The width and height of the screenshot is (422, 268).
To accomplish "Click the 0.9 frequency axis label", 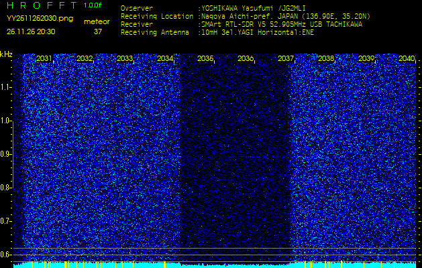I will [x=6, y=154].
